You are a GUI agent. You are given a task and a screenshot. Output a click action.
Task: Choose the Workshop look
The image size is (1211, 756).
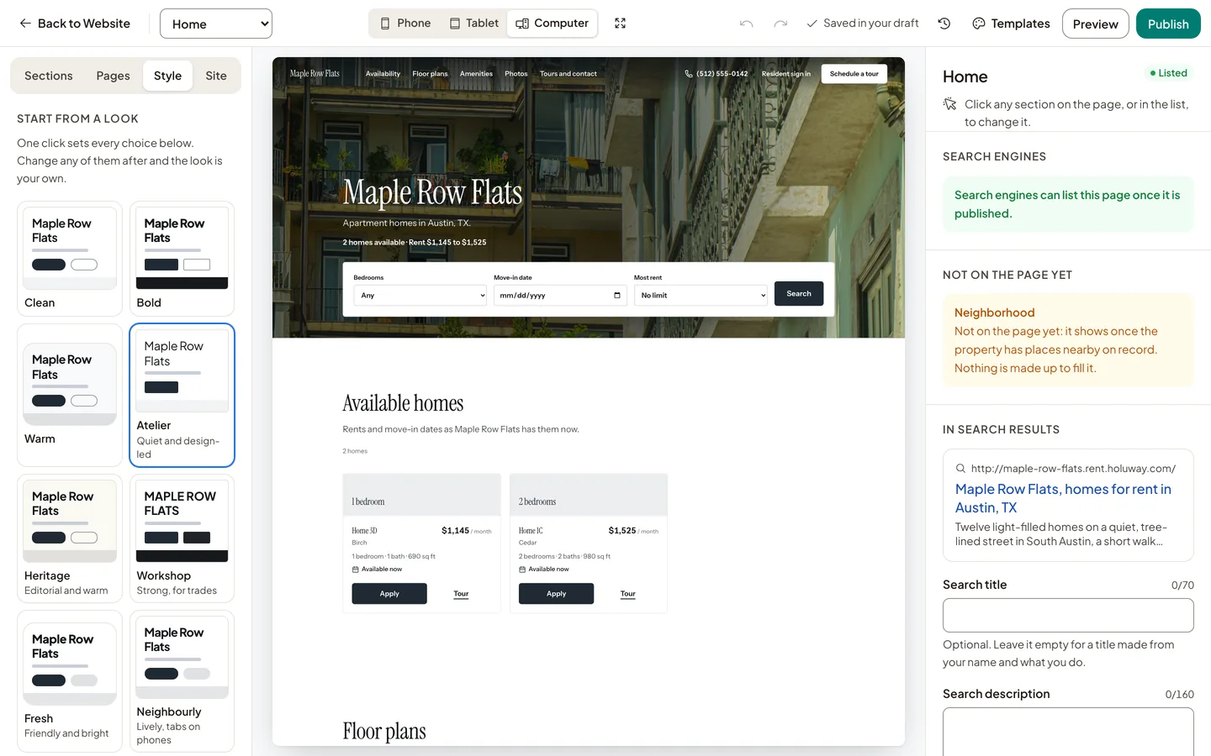pos(182,538)
